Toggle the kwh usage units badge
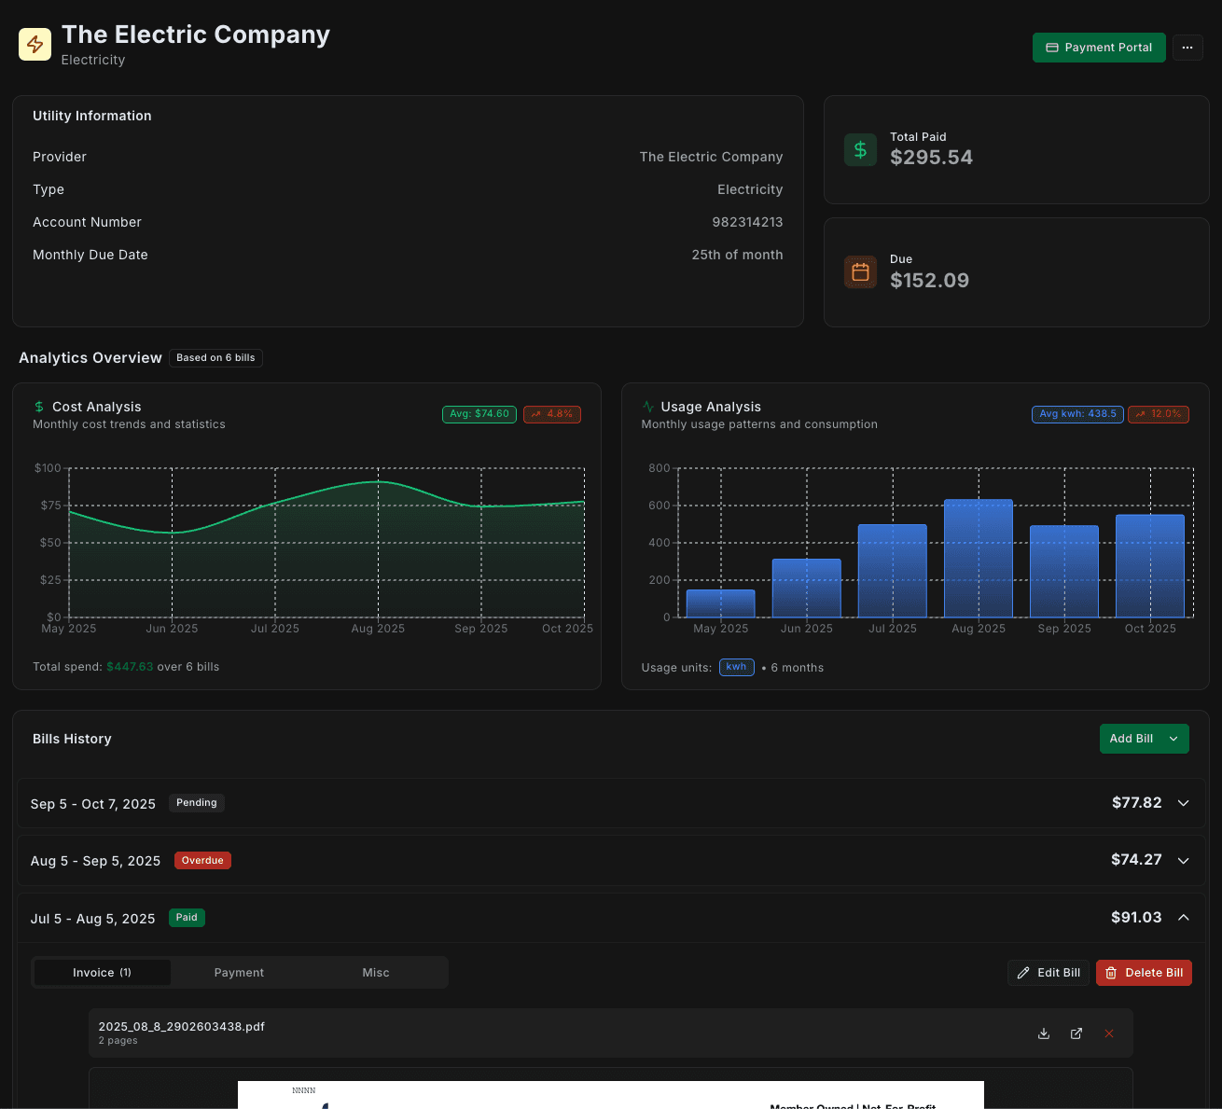 click(737, 667)
